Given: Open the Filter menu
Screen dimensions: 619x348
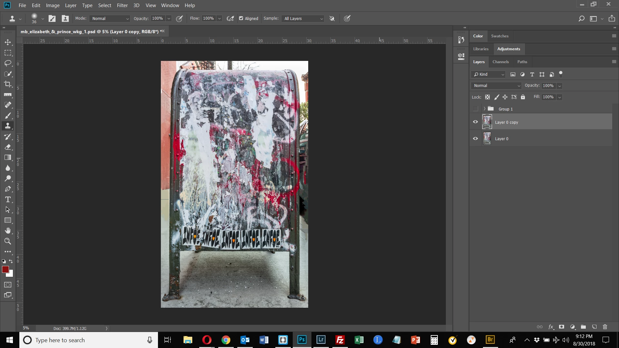Looking at the screenshot, I should pos(122,5).
